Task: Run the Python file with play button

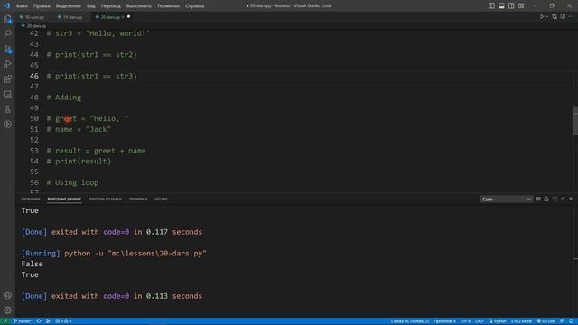Action: pyautogui.click(x=542, y=17)
